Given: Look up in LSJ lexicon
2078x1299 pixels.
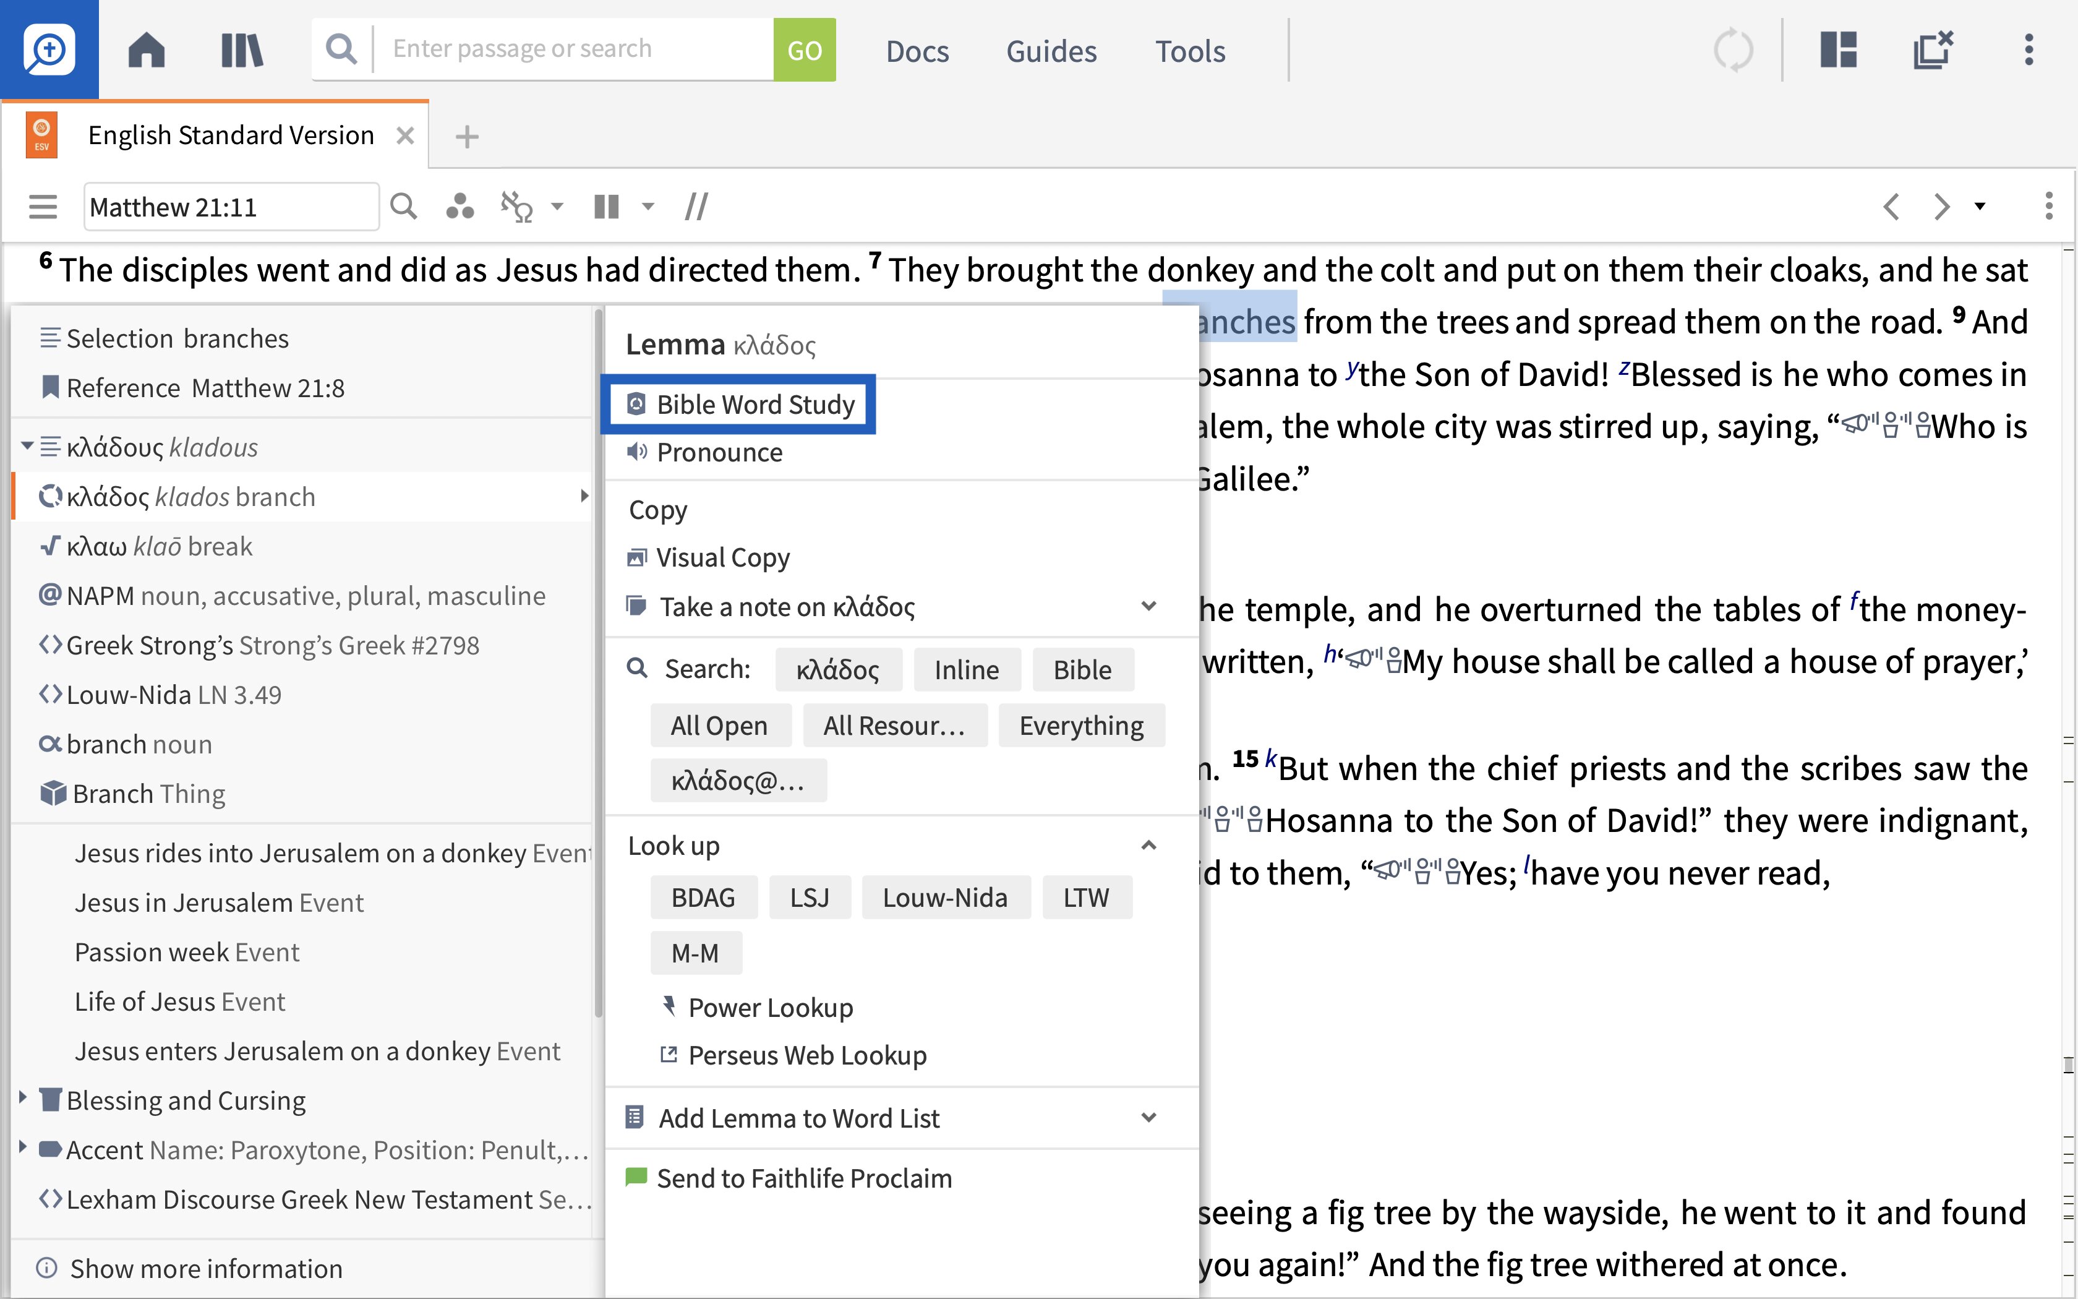Looking at the screenshot, I should click(x=810, y=897).
